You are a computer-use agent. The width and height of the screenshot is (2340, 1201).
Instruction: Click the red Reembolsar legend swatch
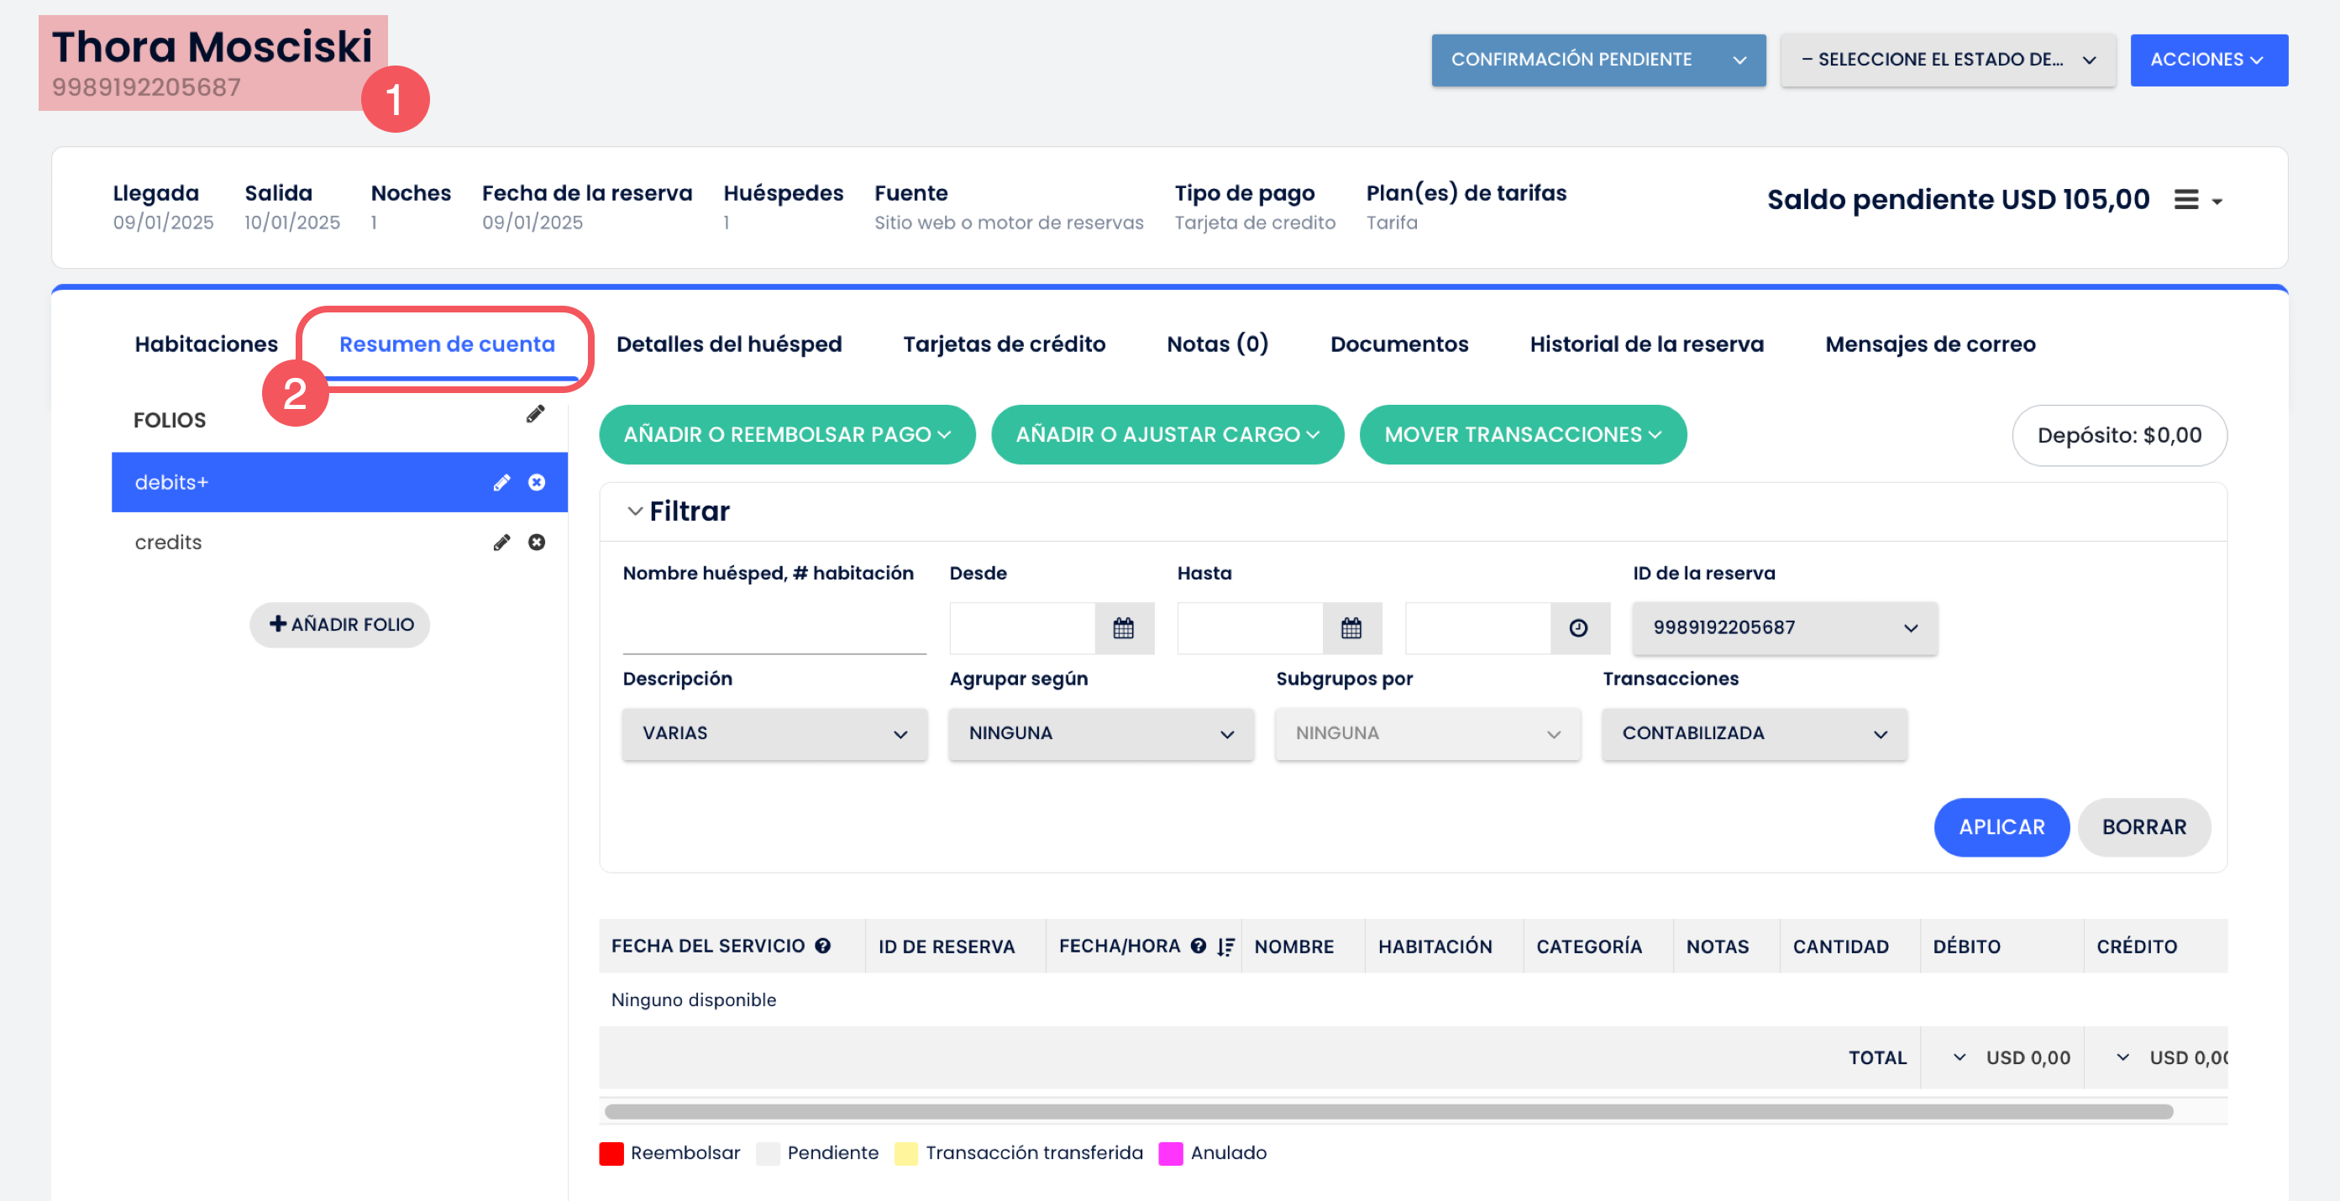(x=611, y=1153)
